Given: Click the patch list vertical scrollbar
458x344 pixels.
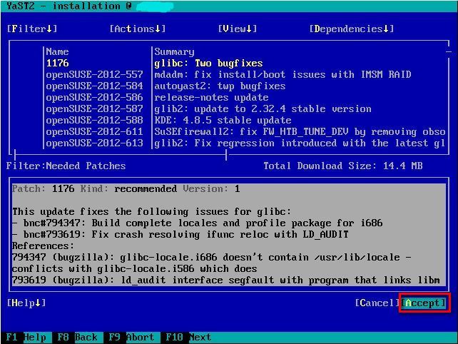Looking at the screenshot, I should [x=449, y=98].
